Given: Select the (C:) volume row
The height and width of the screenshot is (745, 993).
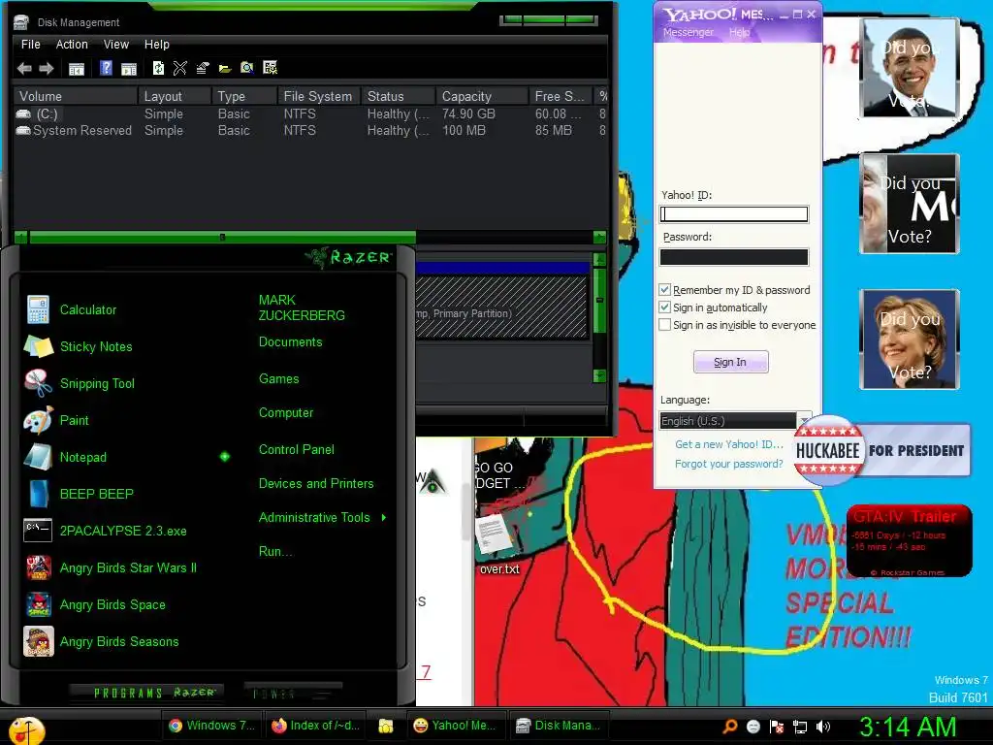Looking at the screenshot, I should click(310, 114).
